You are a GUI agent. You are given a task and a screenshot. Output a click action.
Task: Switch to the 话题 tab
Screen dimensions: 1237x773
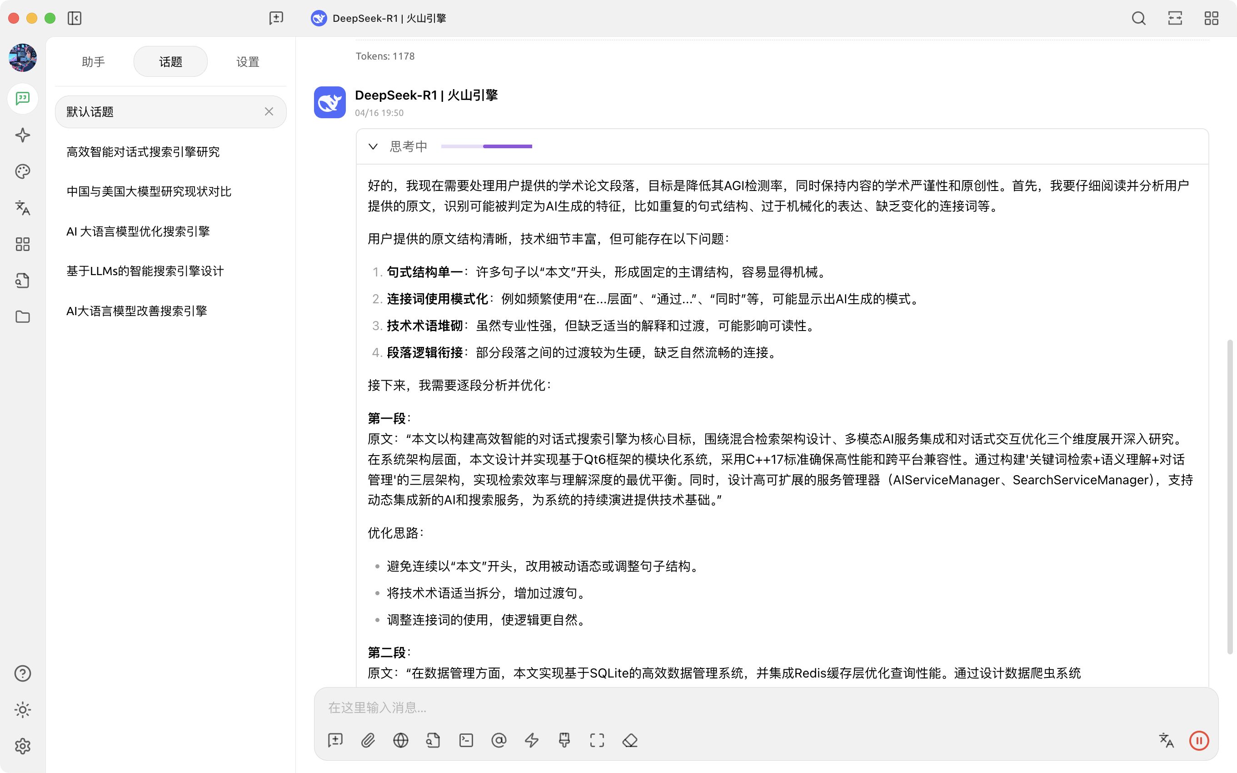coord(171,62)
